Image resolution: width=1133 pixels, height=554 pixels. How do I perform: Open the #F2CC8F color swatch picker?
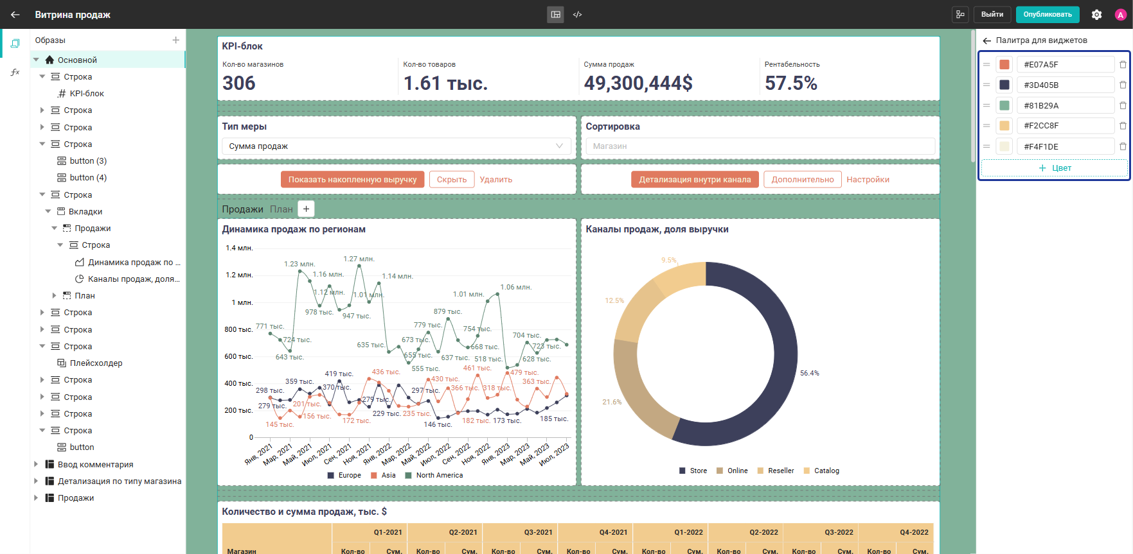pos(1004,126)
